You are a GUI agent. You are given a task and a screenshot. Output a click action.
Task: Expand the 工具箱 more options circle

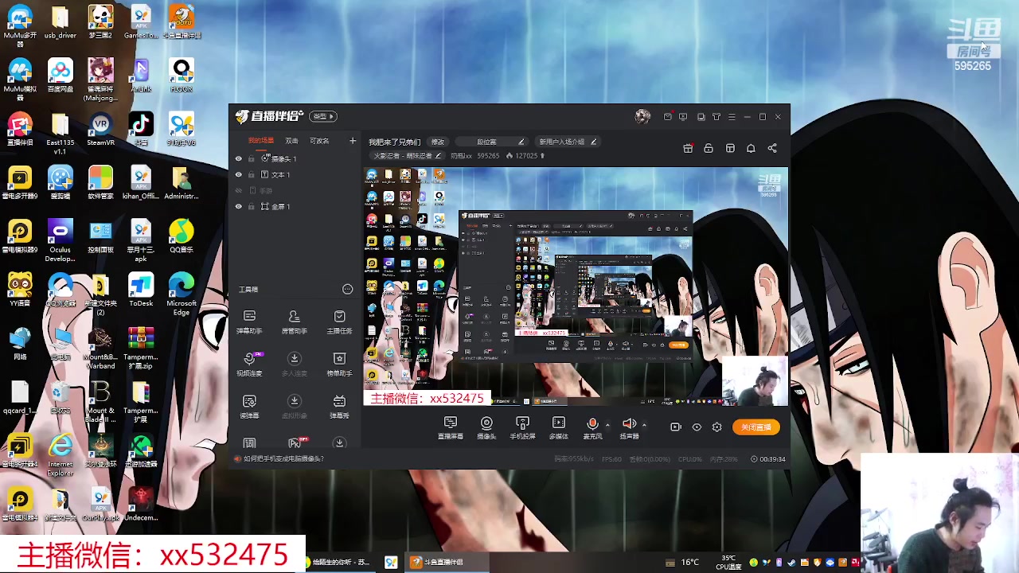coord(347,290)
